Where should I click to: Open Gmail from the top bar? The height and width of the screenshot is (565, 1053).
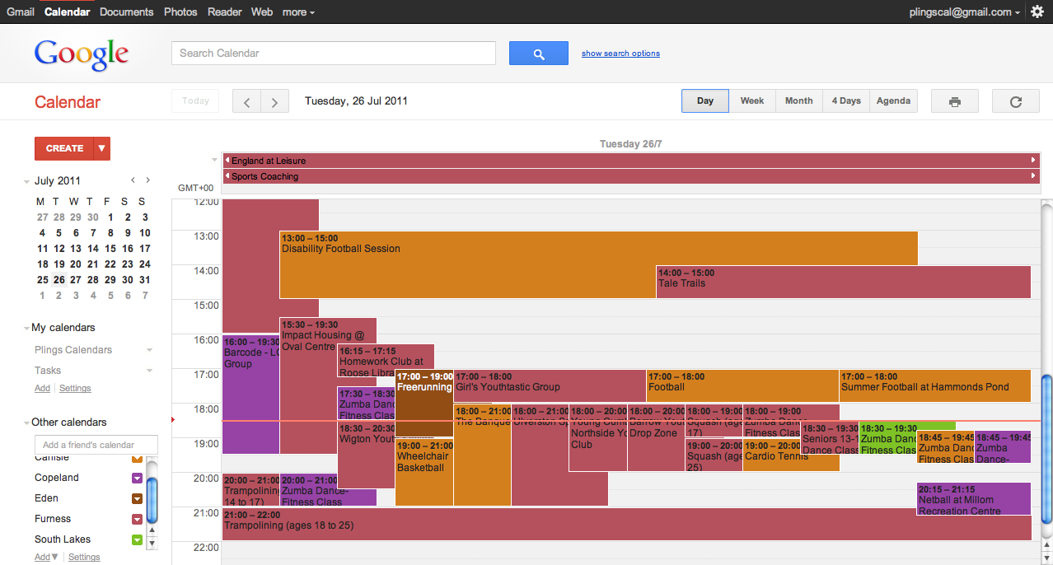21,12
